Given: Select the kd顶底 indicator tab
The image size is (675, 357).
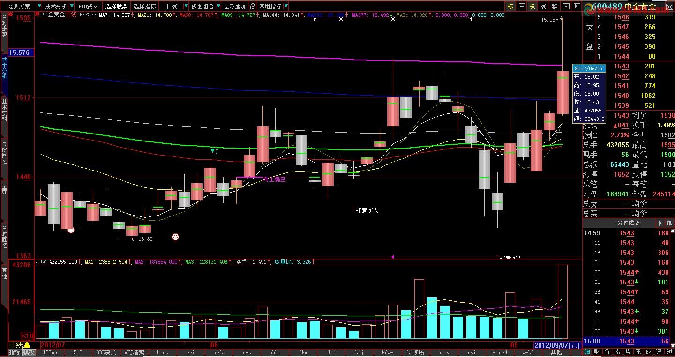Looking at the screenshot, I should (x=415, y=352).
